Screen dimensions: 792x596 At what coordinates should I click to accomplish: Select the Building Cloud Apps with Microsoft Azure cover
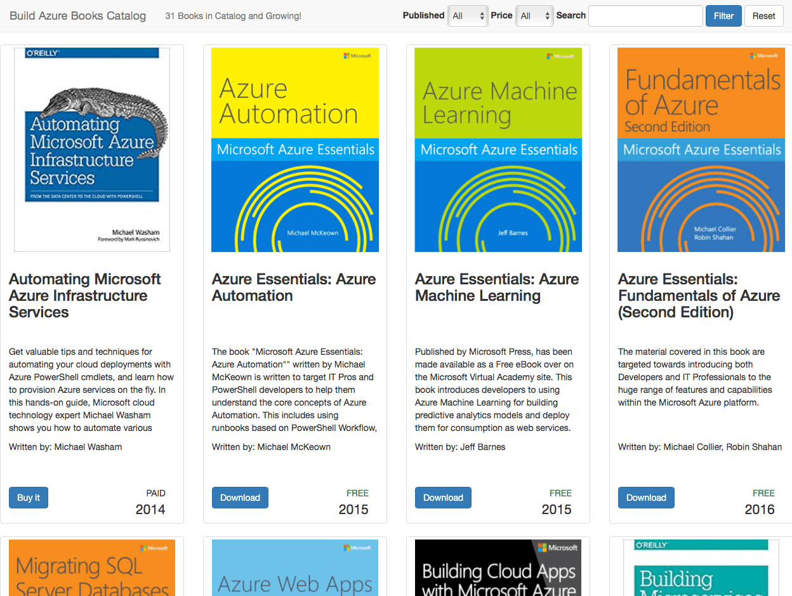click(x=498, y=567)
